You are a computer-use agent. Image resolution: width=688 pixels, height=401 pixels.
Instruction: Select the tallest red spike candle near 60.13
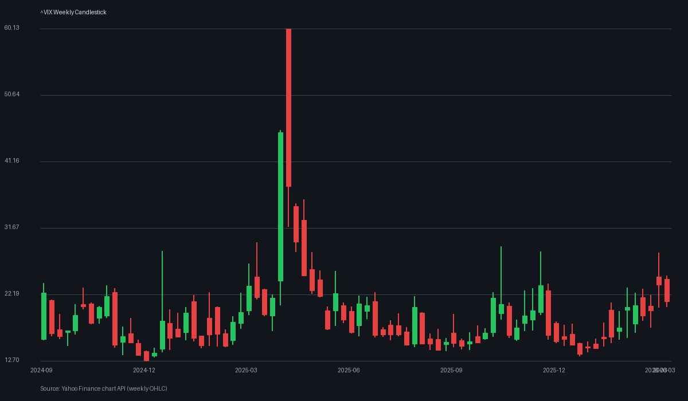coord(288,103)
